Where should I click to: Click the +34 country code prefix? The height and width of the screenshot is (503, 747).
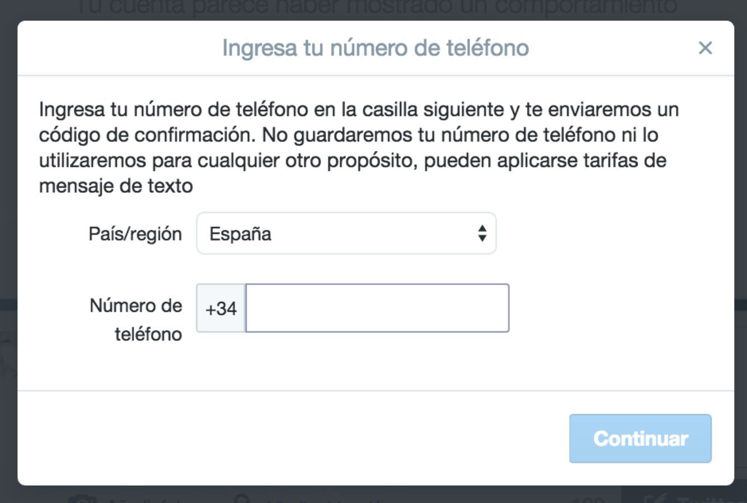point(220,308)
